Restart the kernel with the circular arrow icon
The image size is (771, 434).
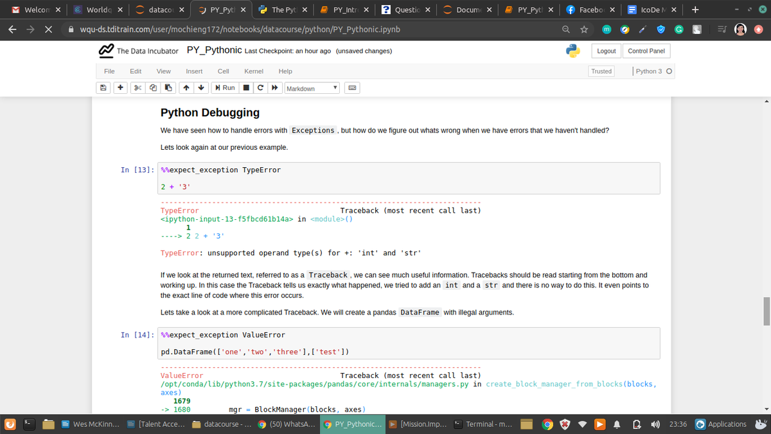pos(260,88)
